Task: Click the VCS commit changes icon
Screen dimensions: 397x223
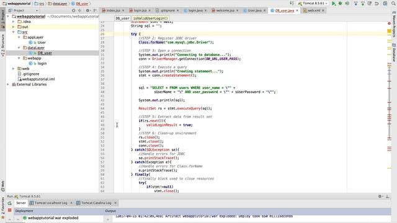Action: point(362,4)
